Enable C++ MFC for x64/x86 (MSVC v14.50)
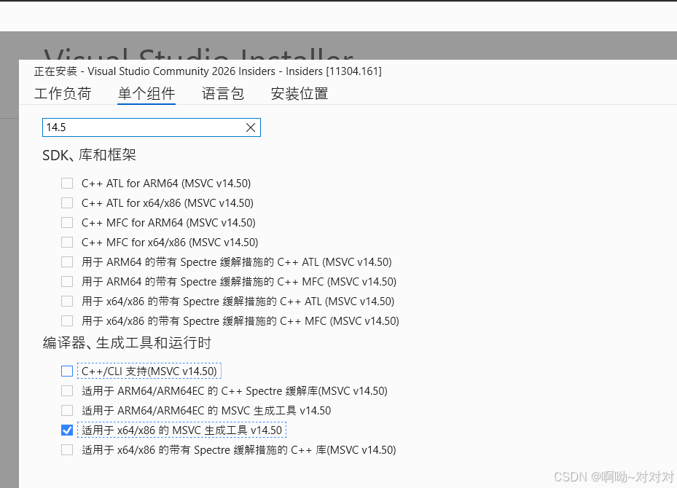This screenshot has width=677, height=488. pos(67,242)
